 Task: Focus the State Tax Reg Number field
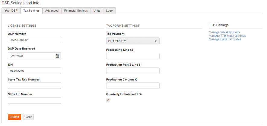pos(34,86)
